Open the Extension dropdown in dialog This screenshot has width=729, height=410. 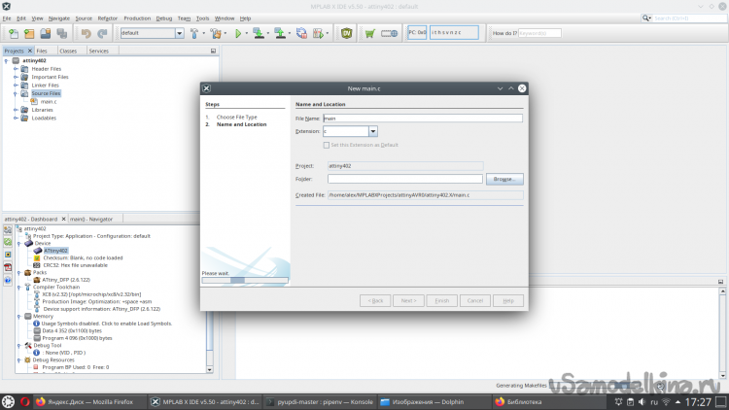[372, 131]
